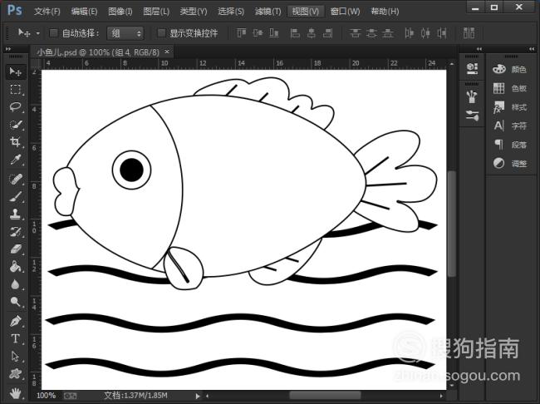Open the 编辑(E) menu
This screenshot has height=404, width=540.
click(84, 12)
